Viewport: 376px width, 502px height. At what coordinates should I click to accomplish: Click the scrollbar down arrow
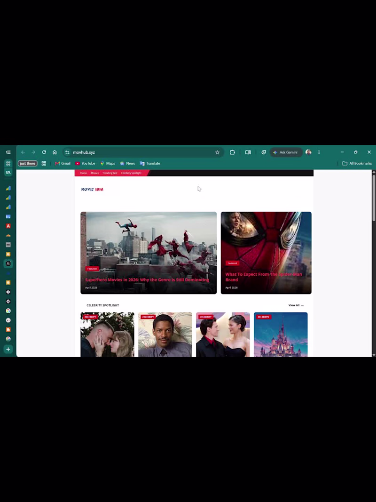click(374, 355)
